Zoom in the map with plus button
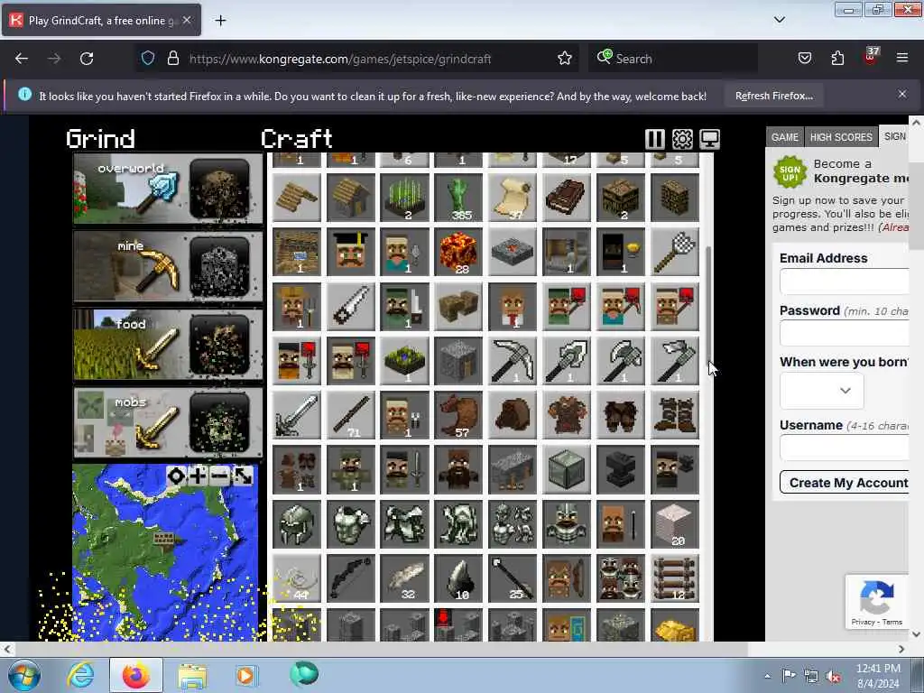 [198, 476]
